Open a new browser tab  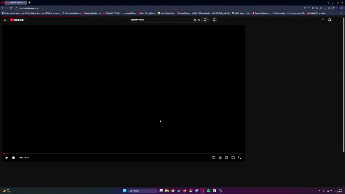(29, 2)
